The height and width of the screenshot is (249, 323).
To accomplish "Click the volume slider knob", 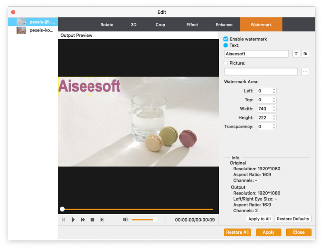I will pyautogui.click(x=155, y=220).
